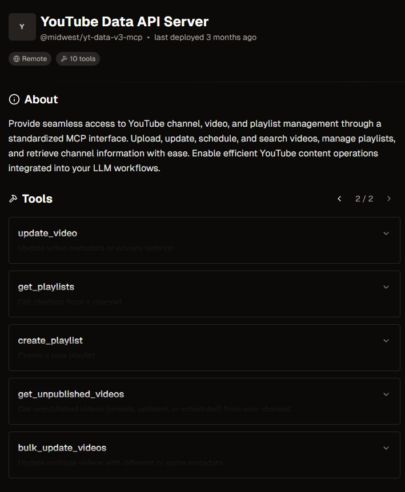Screen dimensions: 405x492
Task: Expand get_playlists using its chevron
Action: click(x=386, y=287)
